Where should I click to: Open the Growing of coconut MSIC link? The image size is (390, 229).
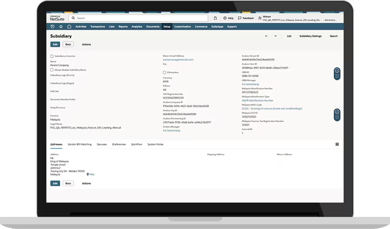tap(272, 109)
